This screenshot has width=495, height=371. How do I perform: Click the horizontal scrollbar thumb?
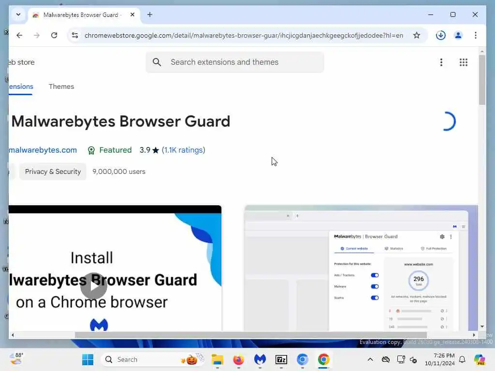(251, 335)
